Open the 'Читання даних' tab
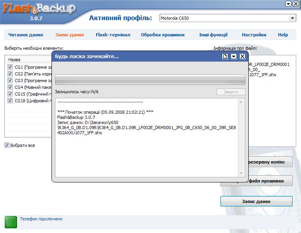301x233 pixels. (x=26, y=35)
